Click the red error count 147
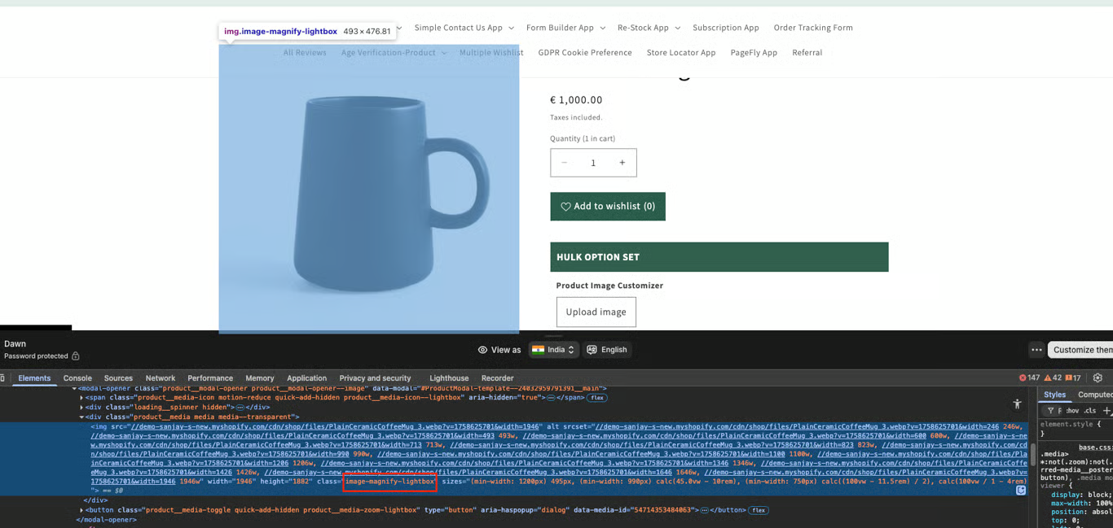Viewport: 1113px width, 528px height. [1029, 377]
